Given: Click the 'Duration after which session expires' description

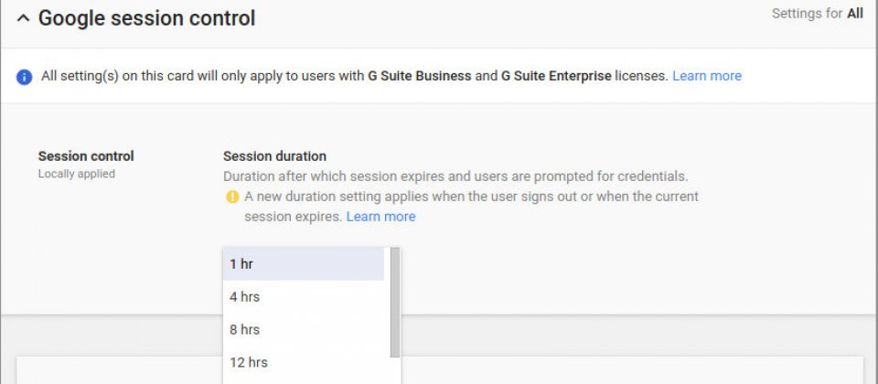Looking at the screenshot, I should pyautogui.click(x=455, y=176).
